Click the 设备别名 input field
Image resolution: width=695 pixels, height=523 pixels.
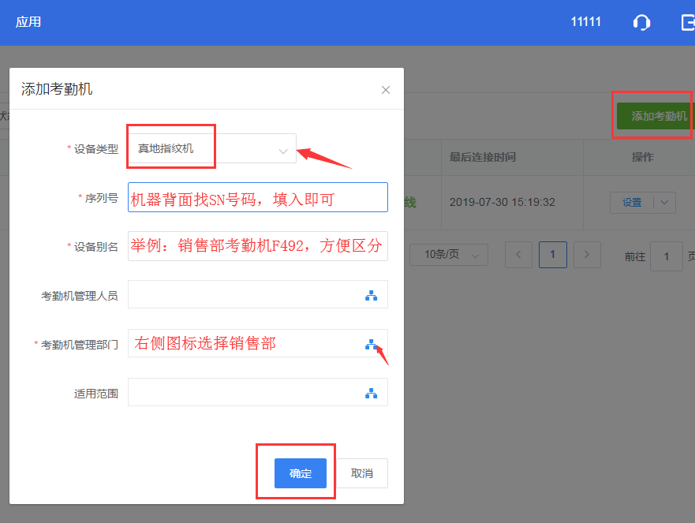[257, 246]
